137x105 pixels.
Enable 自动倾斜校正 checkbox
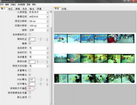pyautogui.click(x=30, y=34)
